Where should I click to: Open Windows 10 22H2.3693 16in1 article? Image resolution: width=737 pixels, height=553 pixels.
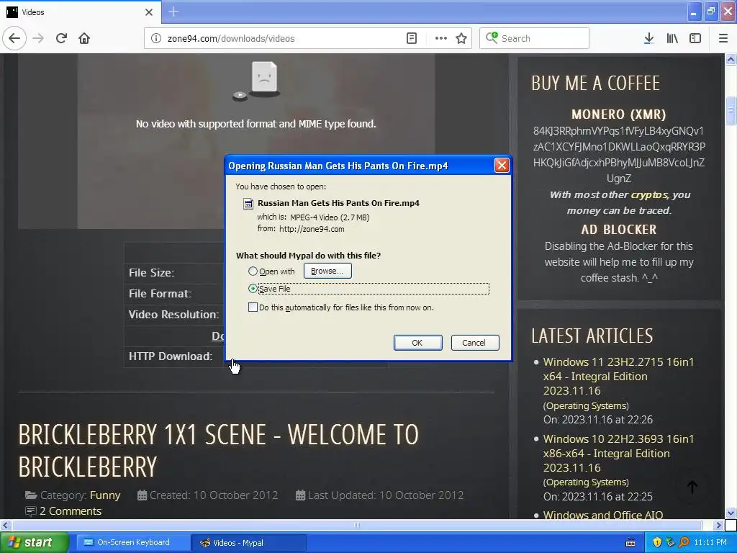point(618,454)
